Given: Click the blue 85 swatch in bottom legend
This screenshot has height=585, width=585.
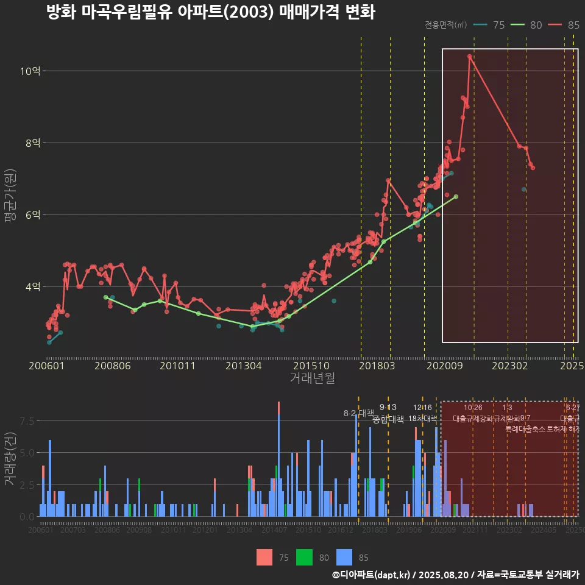Looking at the screenshot, I should 344,557.
